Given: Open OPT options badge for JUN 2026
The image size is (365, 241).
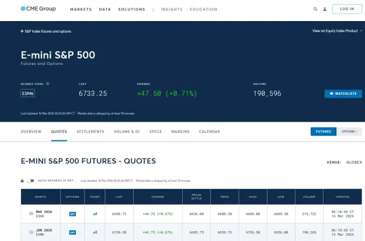Looking at the screenshot, I should pyautogui.click(x=72, y=232).
